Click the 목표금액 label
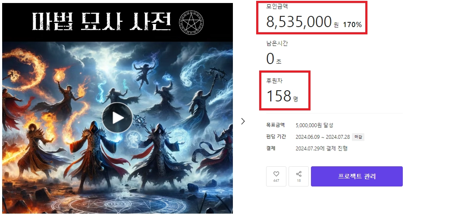 (x=276, y=125)
